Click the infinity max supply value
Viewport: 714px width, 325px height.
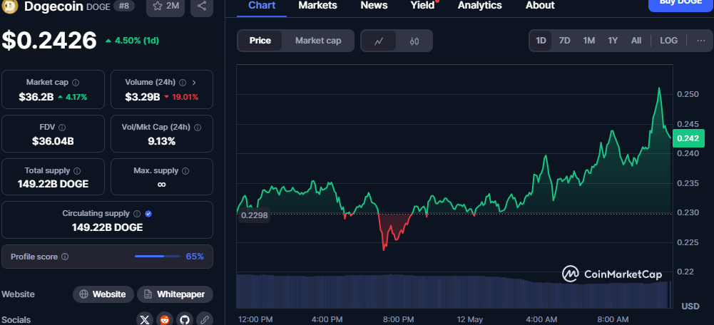tap(161, 185)
